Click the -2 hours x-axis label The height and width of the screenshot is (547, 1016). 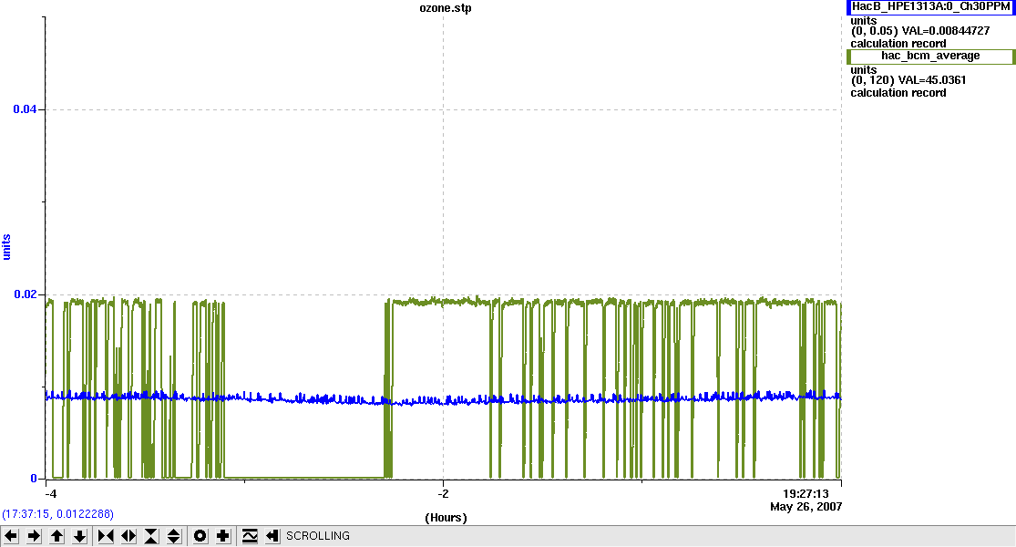(x=443, y=494)
